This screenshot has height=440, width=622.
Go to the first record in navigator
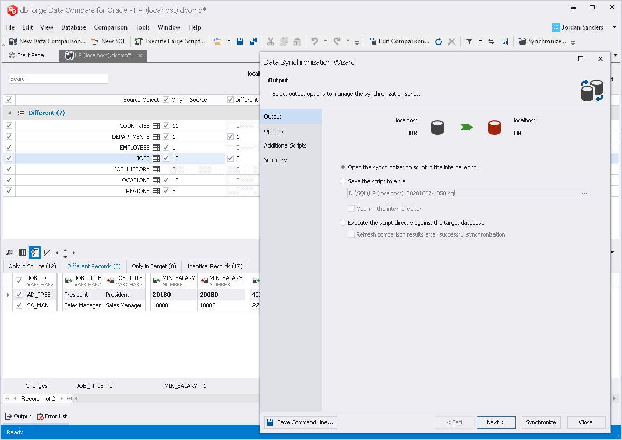(7, 399)
